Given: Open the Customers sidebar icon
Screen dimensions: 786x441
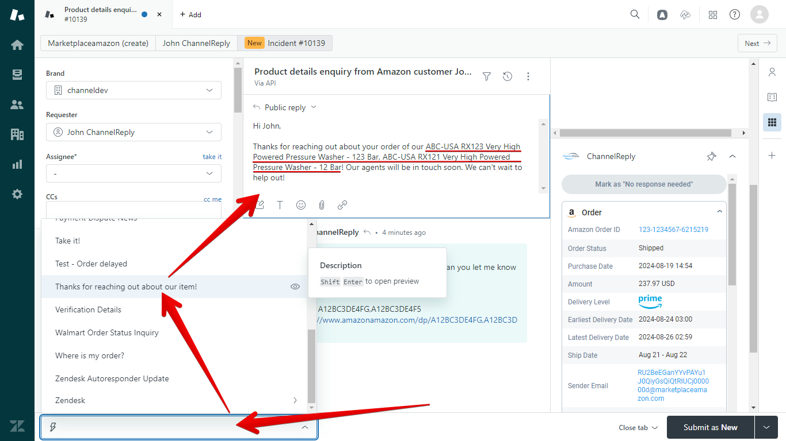Looking at the screenshot, I should (17, 105).
